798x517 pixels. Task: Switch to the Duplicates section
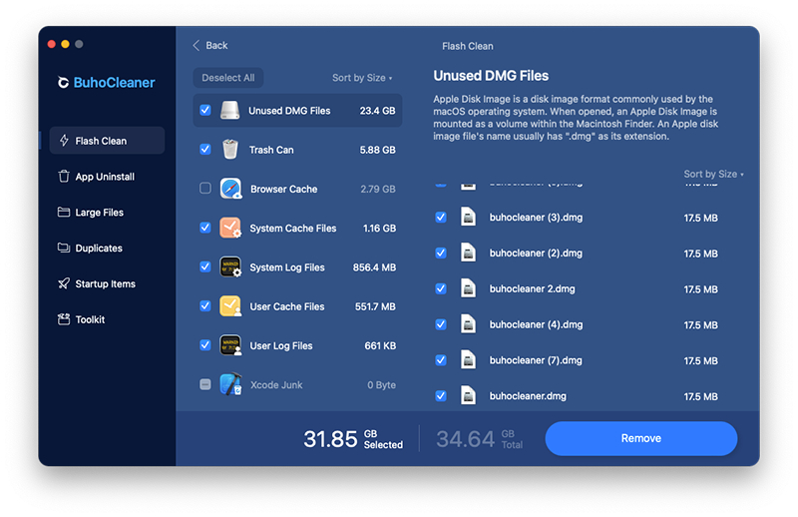(107, 248)
